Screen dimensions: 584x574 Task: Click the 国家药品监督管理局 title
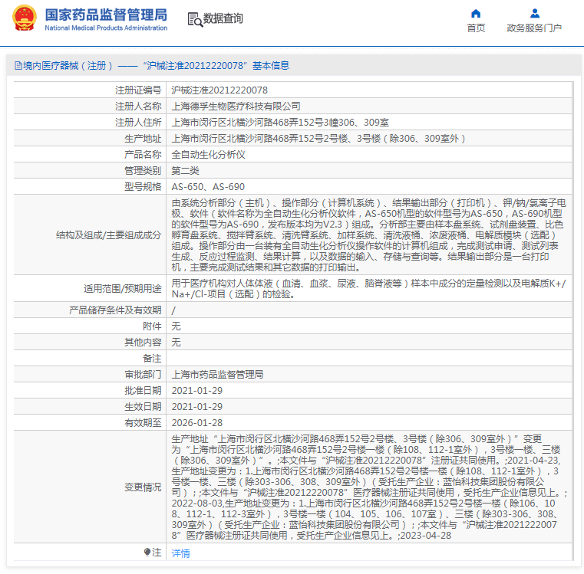click(x=106, y=15)
